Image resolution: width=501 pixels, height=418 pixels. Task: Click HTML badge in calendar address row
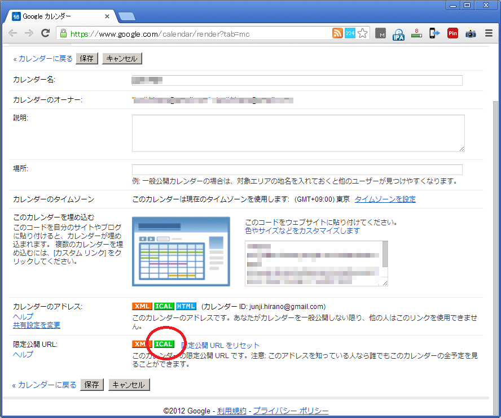[186, 306]
